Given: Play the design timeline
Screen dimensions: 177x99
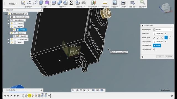Looking at the screenshot, I should (x=11, y=96).
